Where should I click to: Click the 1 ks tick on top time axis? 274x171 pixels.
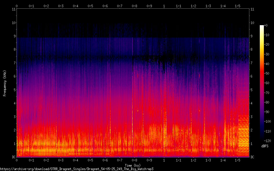pos(164,6)
